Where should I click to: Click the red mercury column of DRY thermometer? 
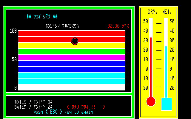[x=151, y=67]
